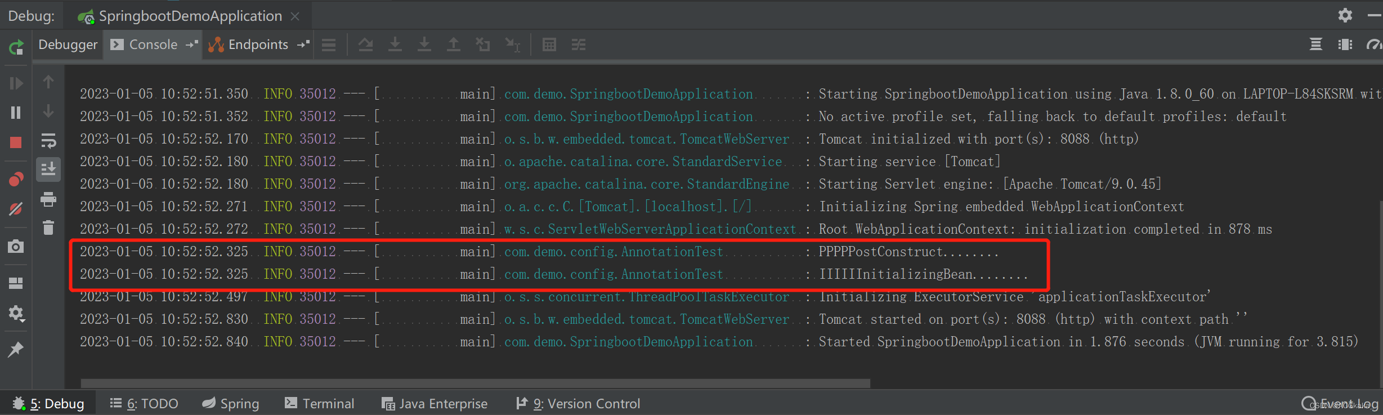The image size is (1383, 415).
Task: Open the 5: Debug tool window
Action: click(48, 403)
